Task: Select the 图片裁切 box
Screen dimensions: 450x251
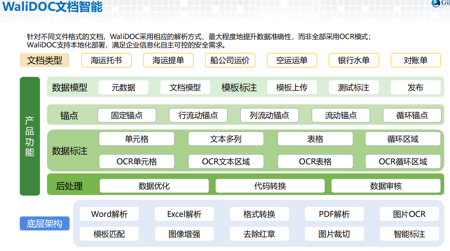Action: [x=334, y=234]
